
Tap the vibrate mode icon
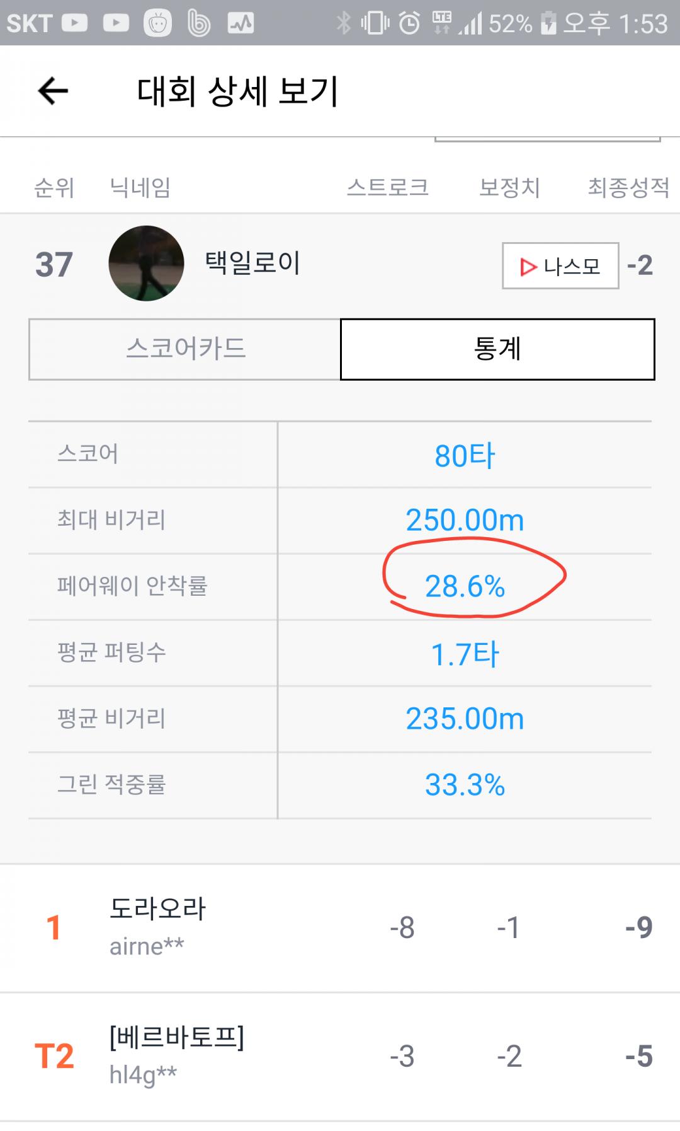click(x=375, y=24)
